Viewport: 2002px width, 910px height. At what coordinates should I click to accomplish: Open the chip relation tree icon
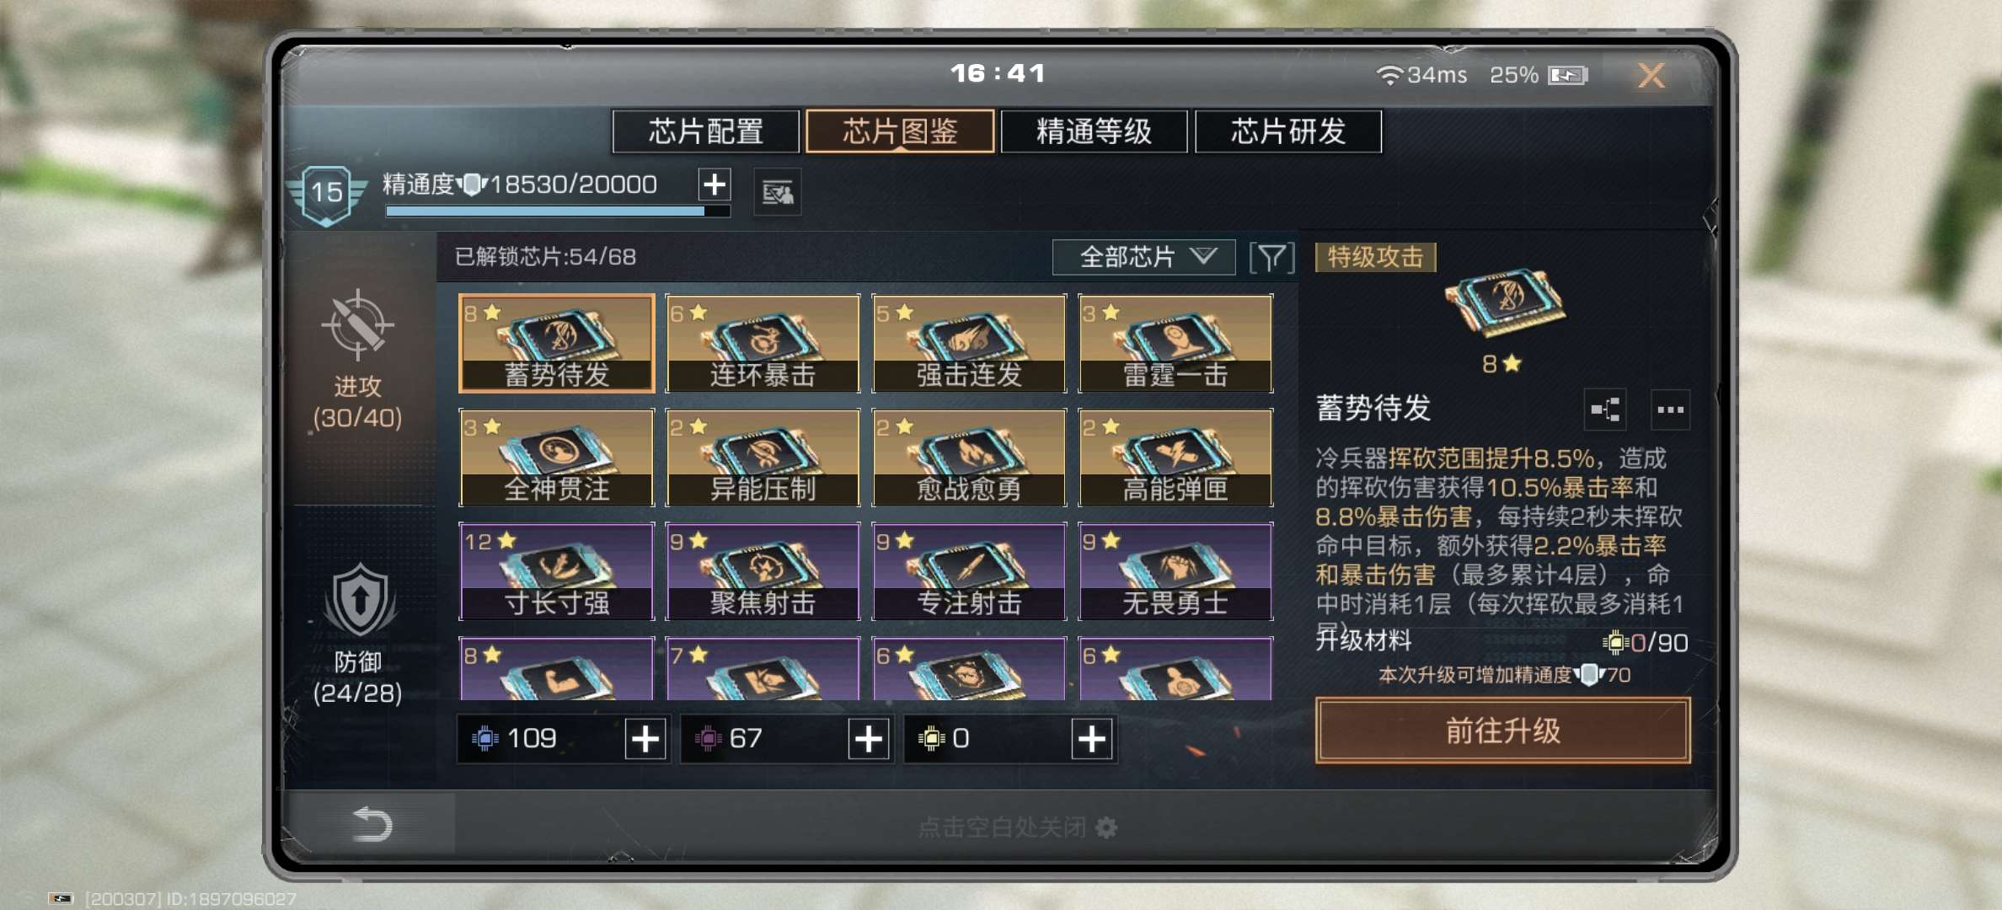click(1605, 409)
